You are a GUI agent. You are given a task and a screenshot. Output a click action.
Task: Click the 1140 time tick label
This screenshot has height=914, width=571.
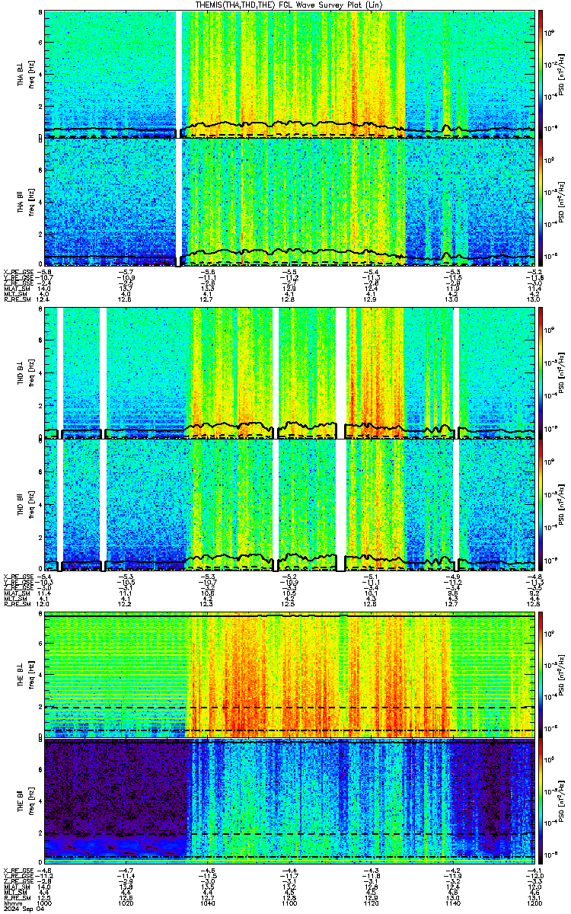(452, 903)
